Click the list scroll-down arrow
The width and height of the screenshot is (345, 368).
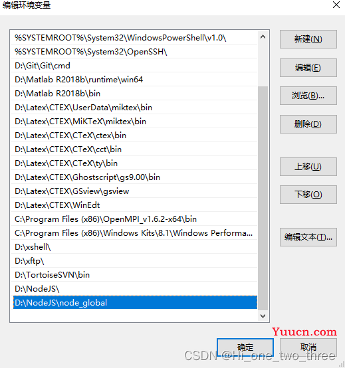click(263, 316)
